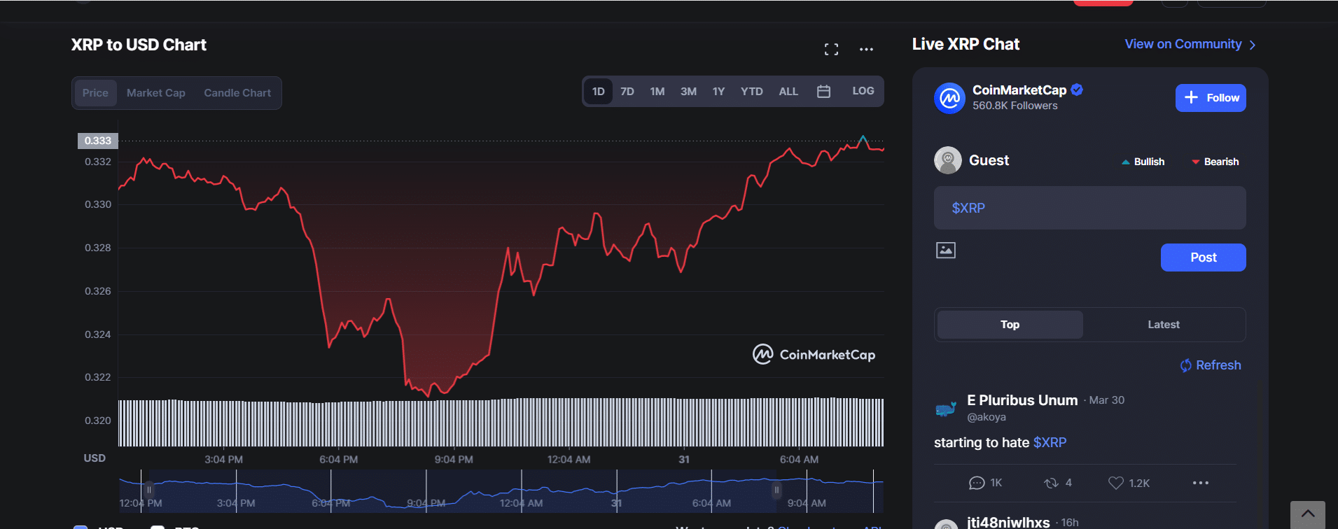Click the scroll to top arrow button
Viewport: 1338px width, 529px height.
pyautogui.click(x=1308, y=514)
